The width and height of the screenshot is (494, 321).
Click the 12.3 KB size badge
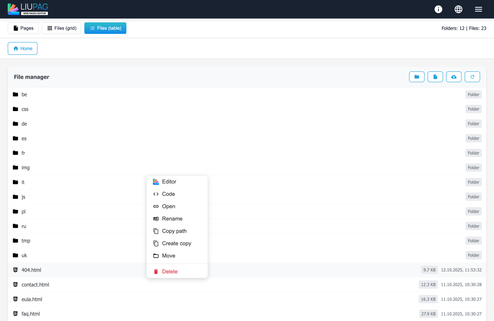coord(428,285)
